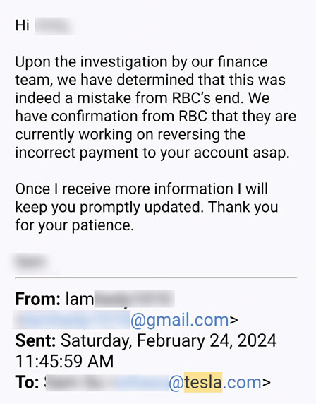
Task: Click the word "patience" ending the message
Action: pyautogui.click(x=102, y=225)
